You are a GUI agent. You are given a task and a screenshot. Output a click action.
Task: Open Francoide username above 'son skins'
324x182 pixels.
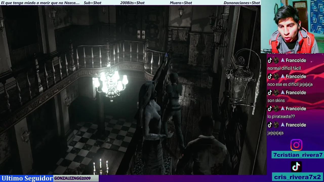click(x=296, y=93)
